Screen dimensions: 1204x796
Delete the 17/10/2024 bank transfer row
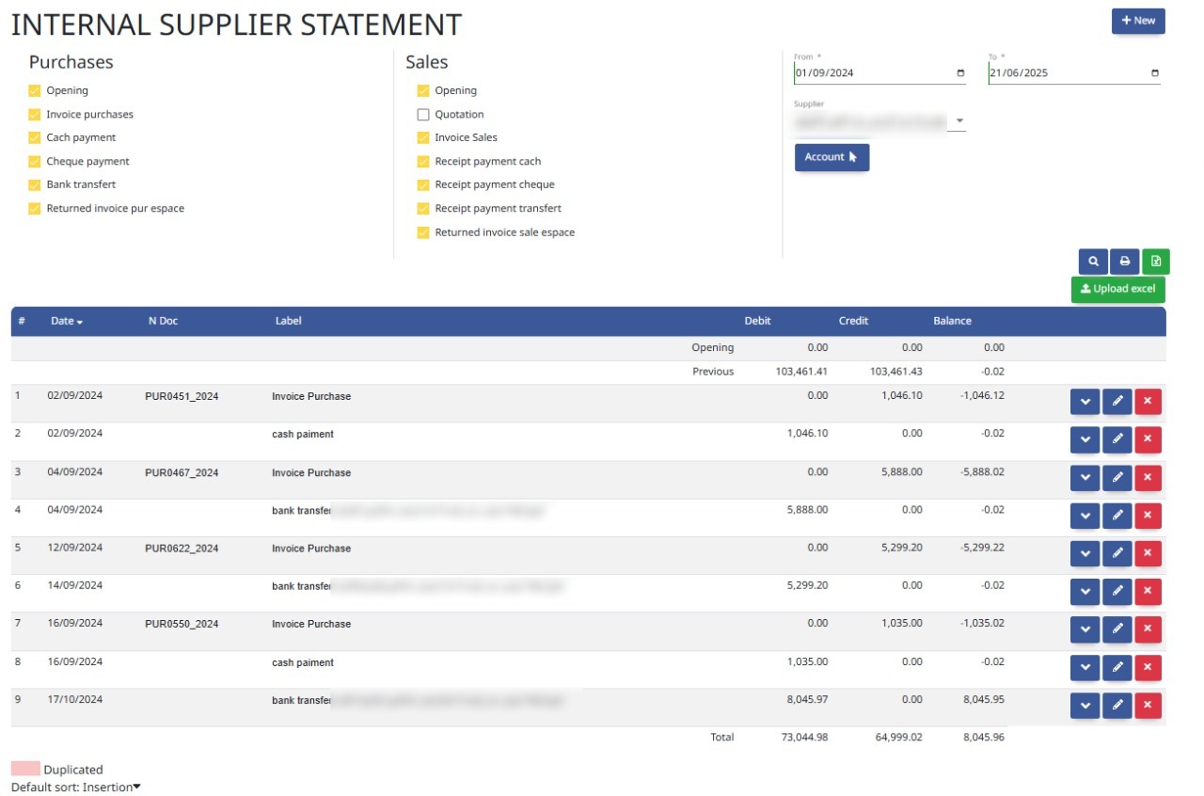1148,706
